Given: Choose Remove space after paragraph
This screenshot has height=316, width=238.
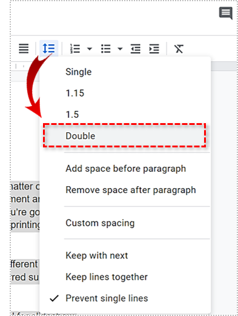Looking at the screenshot, I should tap(125, 190).
